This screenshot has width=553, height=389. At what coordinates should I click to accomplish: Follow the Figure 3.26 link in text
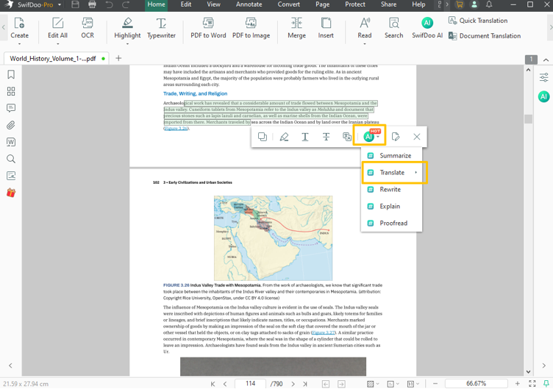(176, 128)
